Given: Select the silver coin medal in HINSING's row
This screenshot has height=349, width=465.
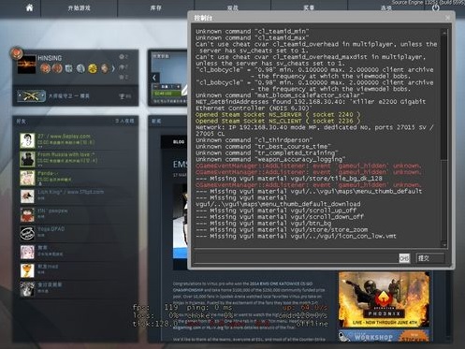Looking at the screenshot, I should (80, 68).
